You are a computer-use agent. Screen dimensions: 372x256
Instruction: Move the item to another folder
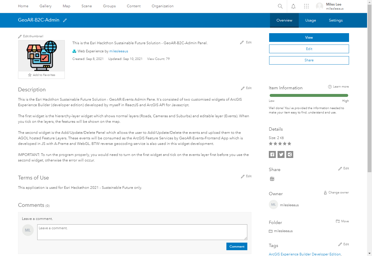point(342,221)
